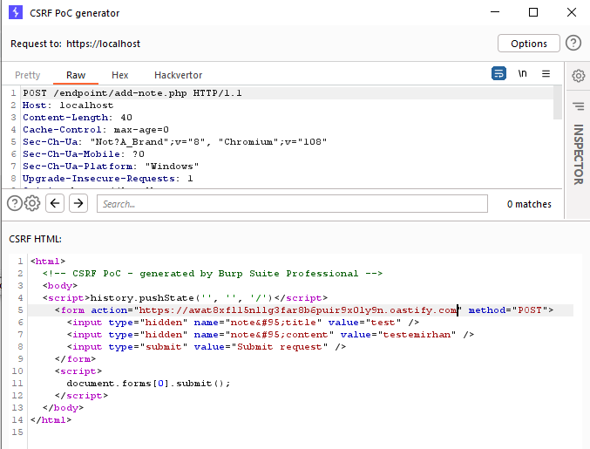The width and height of the screenshot is (590, 449).
Task: Click the request editor vertical scrollbar
Action: tap(557, 103)
